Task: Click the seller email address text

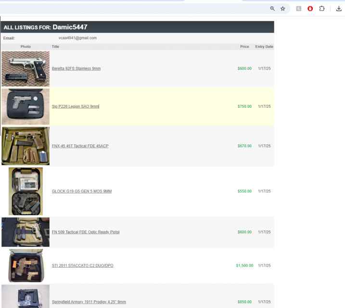Action: 77,38
